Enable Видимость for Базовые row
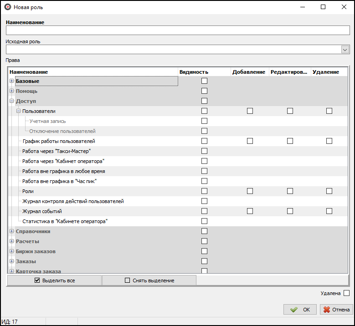The image size is (355, 326). (204, 81)
